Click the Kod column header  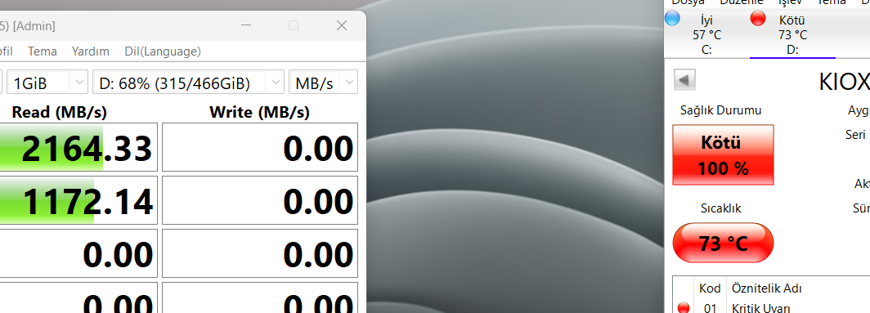[x=710, y=288]
